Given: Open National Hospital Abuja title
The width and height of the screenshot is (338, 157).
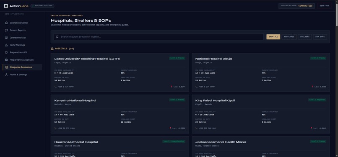Looking at the screenshot, I should 213,59.
